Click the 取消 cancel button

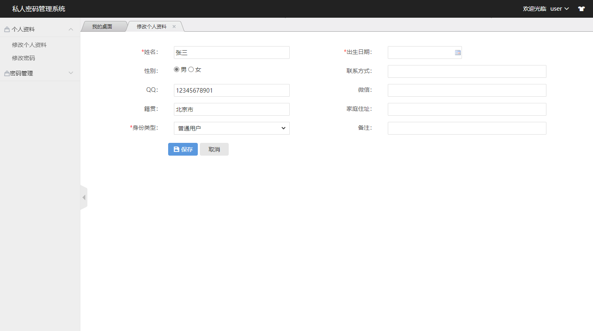click(214, 149)
